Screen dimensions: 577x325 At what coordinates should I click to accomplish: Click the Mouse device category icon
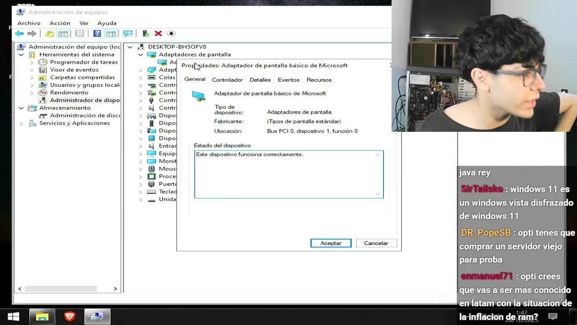click(152, 169)
